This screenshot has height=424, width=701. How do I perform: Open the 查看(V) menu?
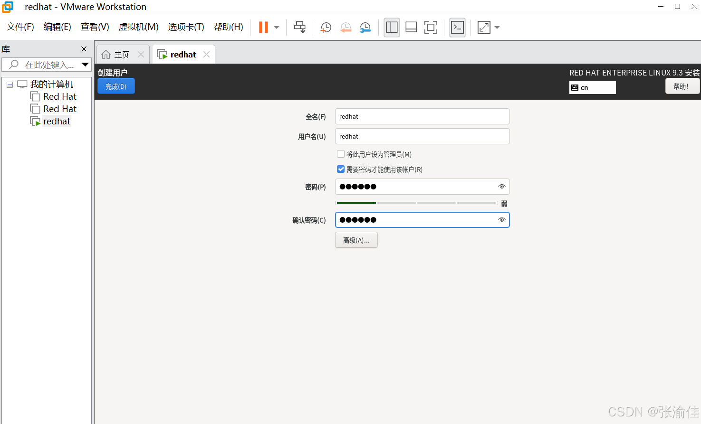[x=95, y=27]
